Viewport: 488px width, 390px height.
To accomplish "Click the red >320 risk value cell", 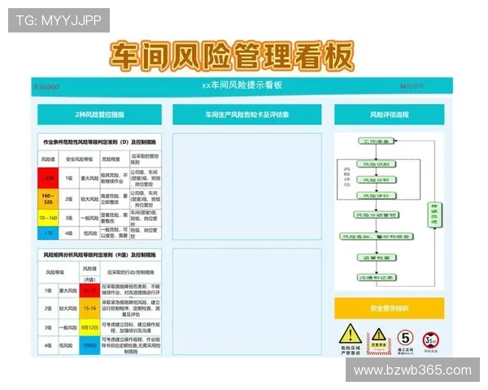I will click(48, 178).
